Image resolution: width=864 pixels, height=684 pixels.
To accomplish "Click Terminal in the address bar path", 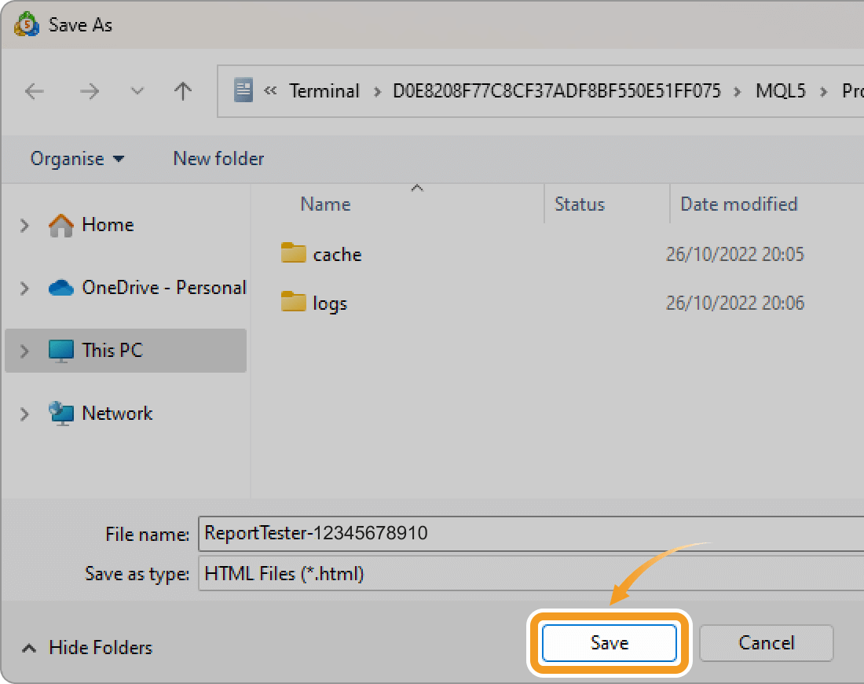I will click(x=324, y=91).
